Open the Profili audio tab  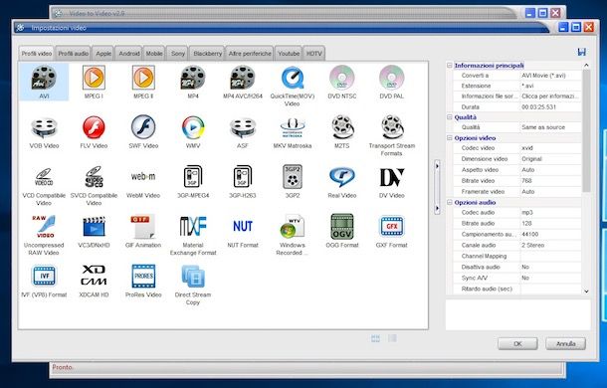[x=74, y=54]
